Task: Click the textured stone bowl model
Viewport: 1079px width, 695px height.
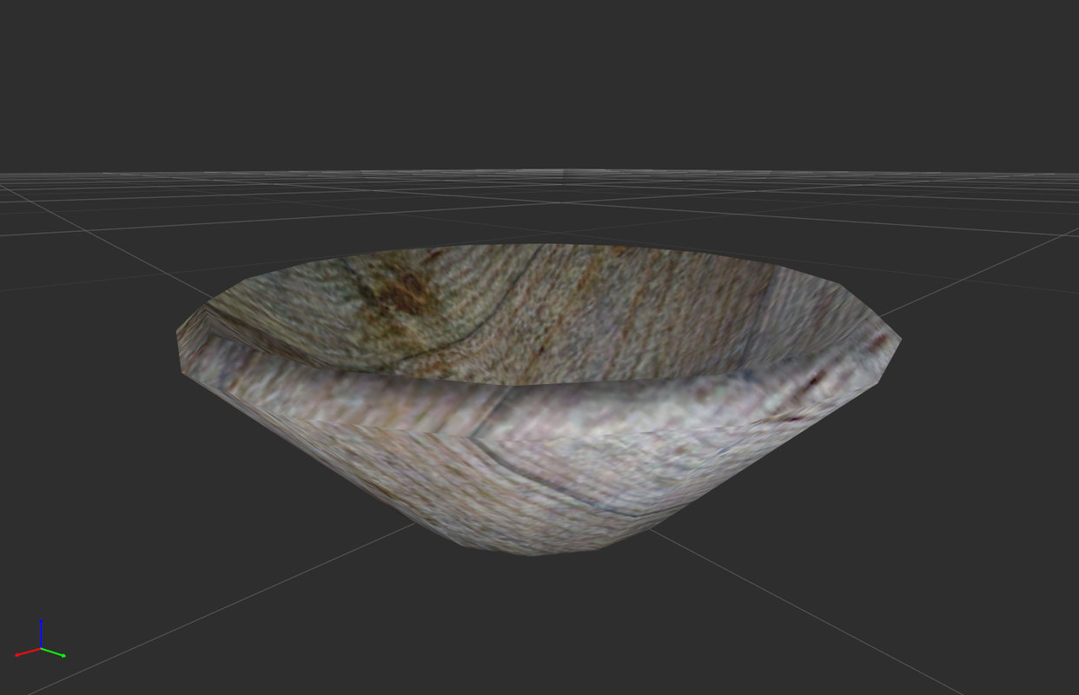Action: point(539,400)
